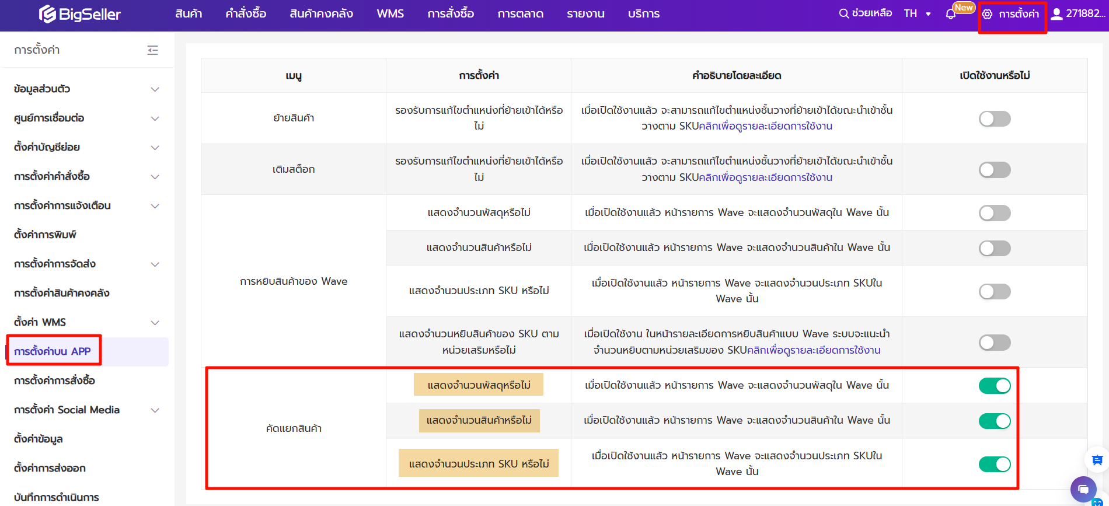Enable the ย้ายสินค้า toggle switch

click(995, 119)
